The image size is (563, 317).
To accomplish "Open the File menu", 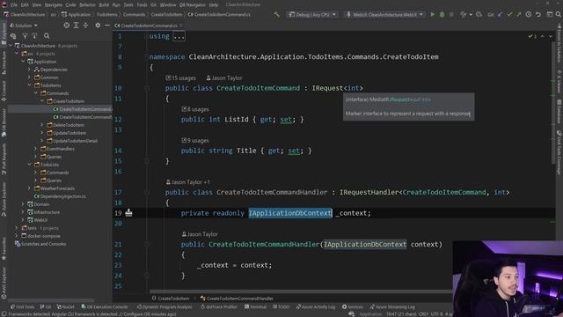I will [x=14, y=5].
